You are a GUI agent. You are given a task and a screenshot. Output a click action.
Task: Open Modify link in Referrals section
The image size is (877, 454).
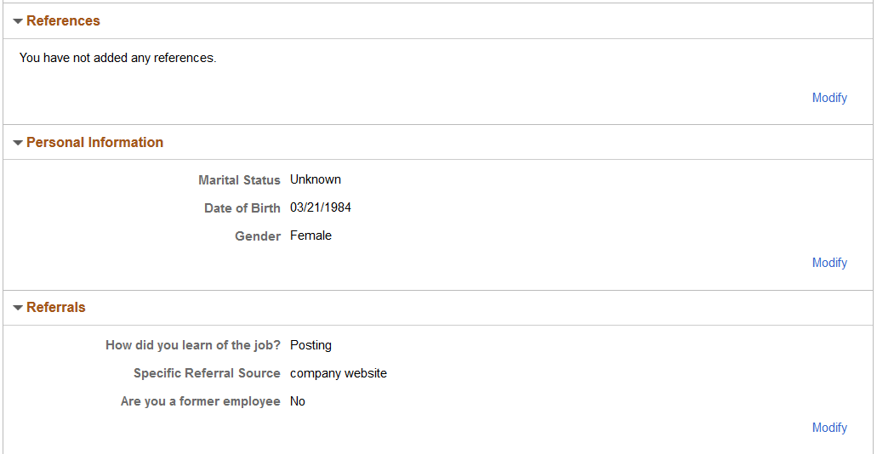829,428
